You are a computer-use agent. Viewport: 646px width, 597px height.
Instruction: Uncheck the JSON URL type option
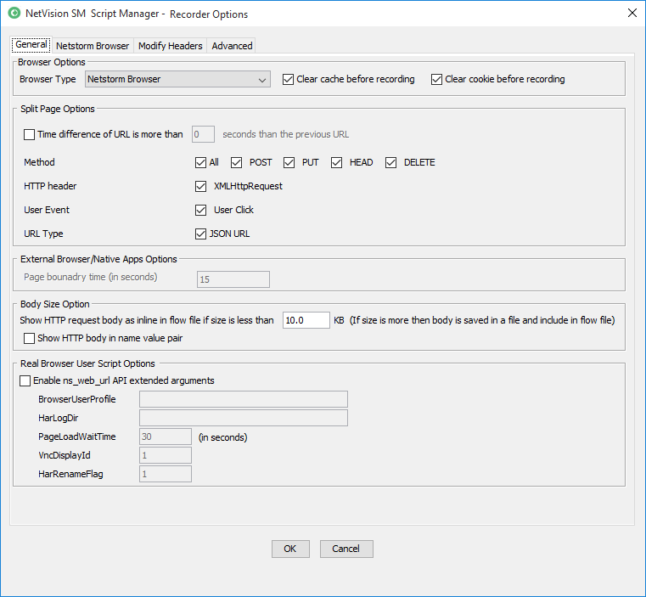200,234
